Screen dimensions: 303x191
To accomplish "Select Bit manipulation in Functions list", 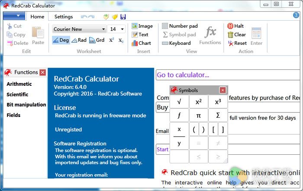I will (x=26, y=105).
